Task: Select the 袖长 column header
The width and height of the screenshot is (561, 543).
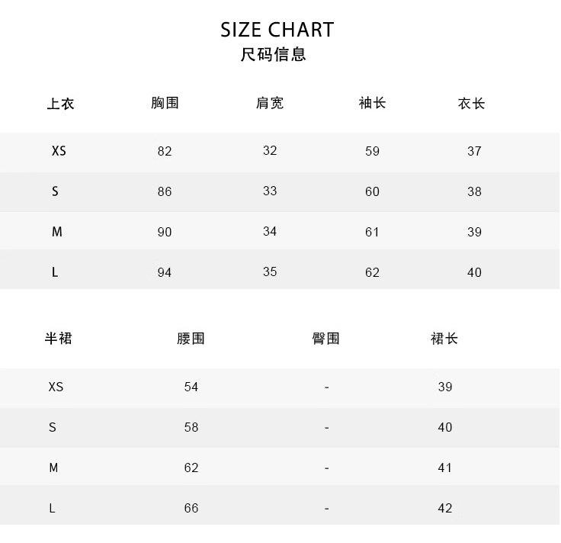Action: [372, 103]
